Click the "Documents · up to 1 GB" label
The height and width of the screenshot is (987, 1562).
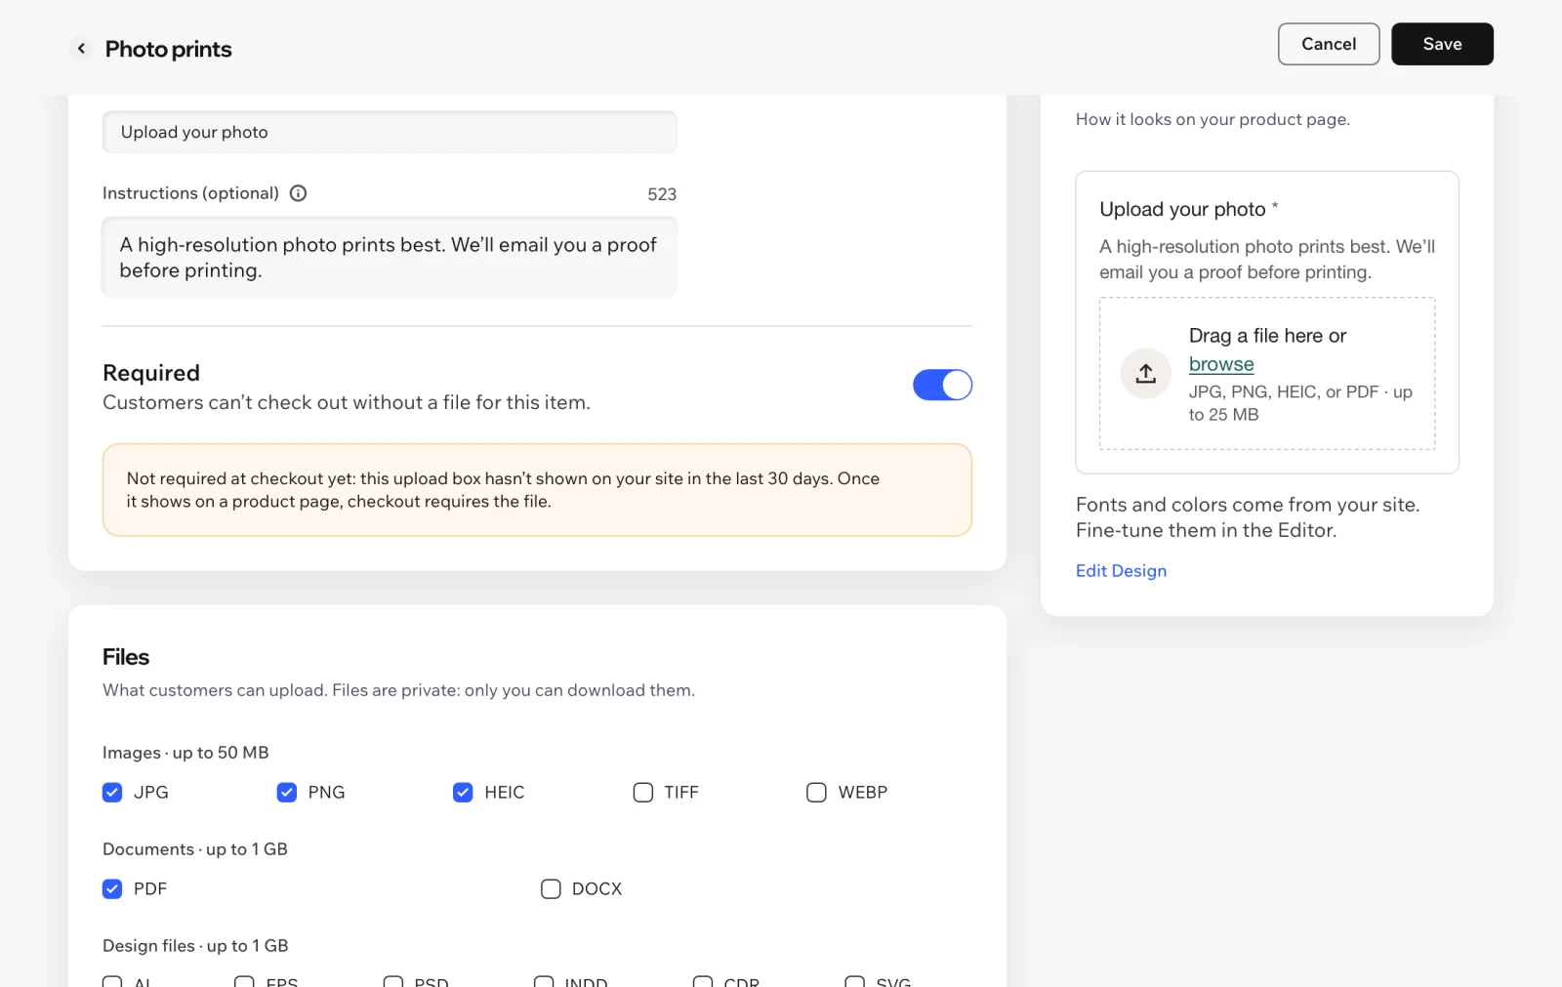195,849
